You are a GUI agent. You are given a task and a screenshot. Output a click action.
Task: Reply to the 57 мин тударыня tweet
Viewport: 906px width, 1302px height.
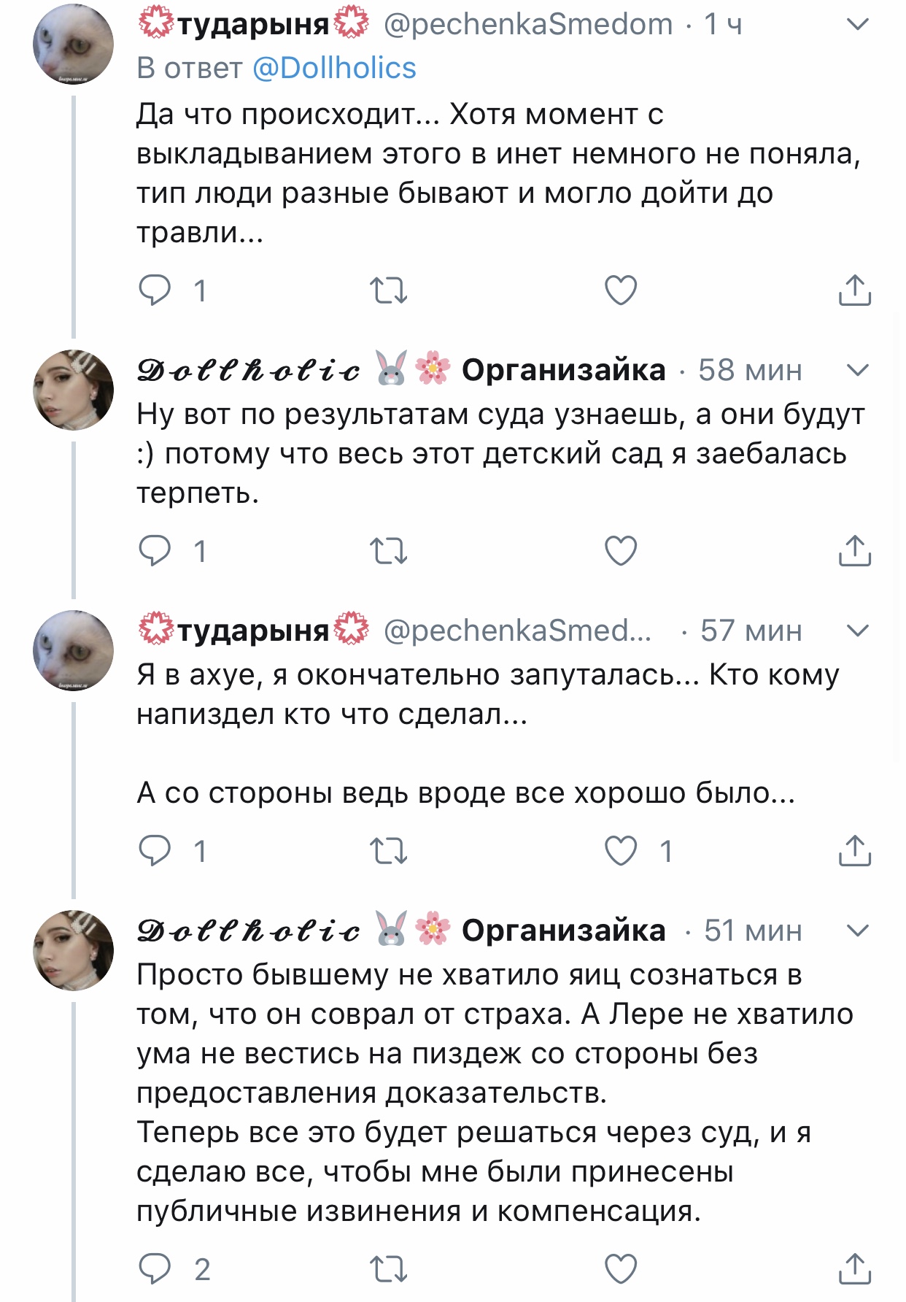point(155,851)
